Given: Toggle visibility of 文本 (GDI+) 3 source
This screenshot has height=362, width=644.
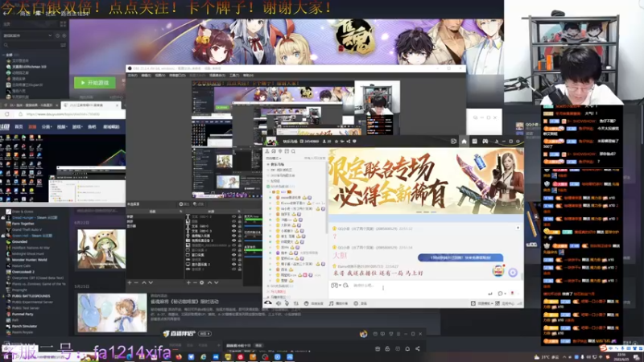Looking at the screenshot, I should point(234,231).
